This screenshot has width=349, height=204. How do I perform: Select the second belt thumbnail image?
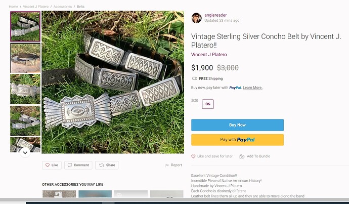(x=25, y=58)
